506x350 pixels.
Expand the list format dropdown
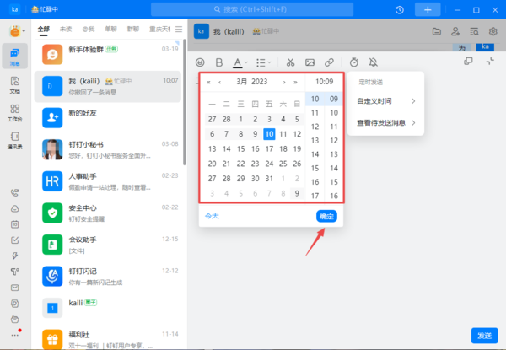[270, 62]
